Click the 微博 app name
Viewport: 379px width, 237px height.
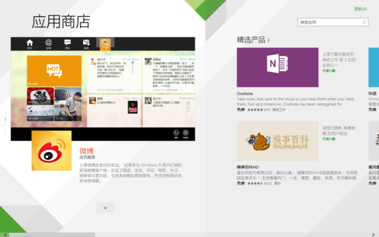[x=86, y=151]
